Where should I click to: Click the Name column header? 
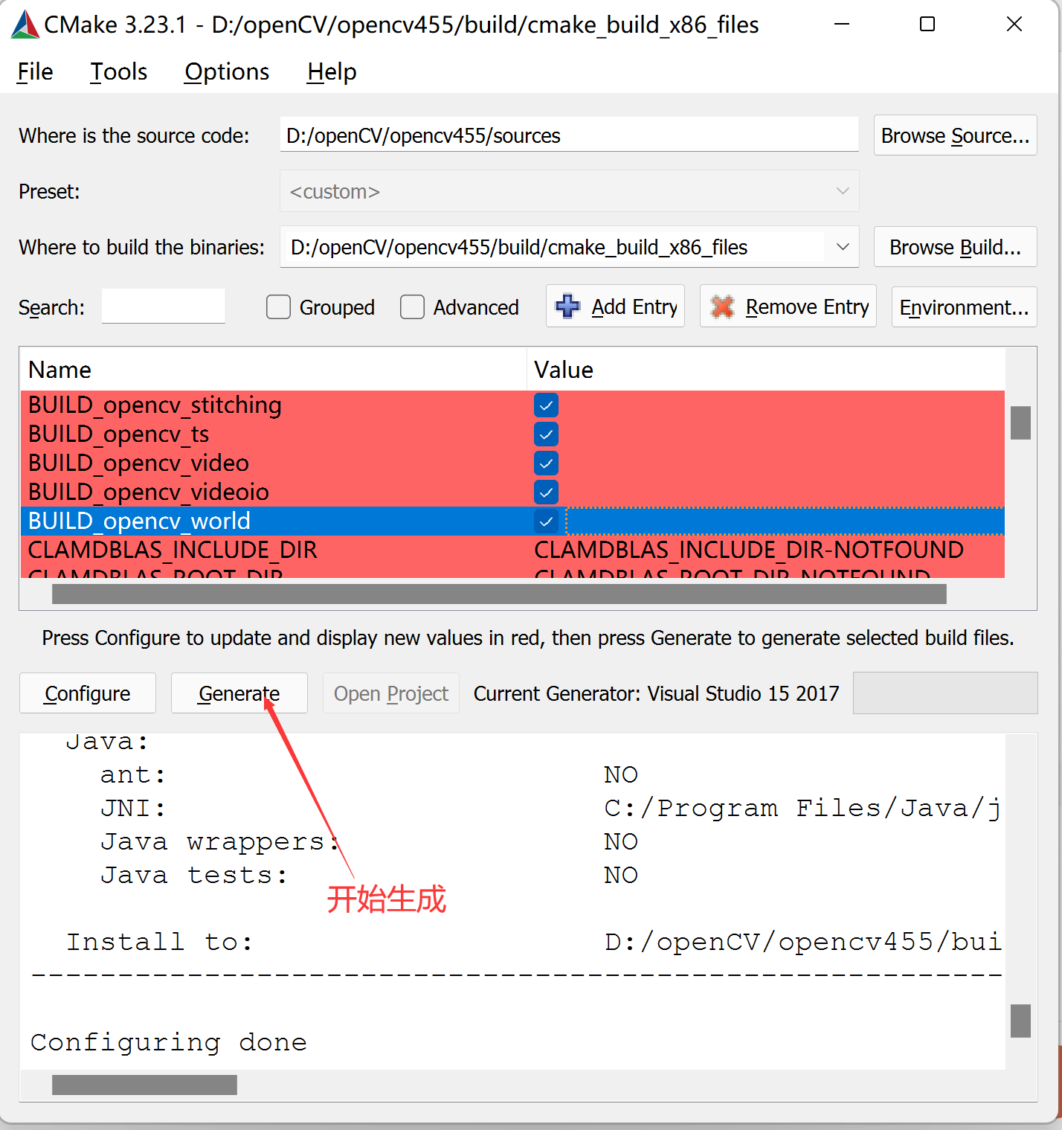click(273, 370)
